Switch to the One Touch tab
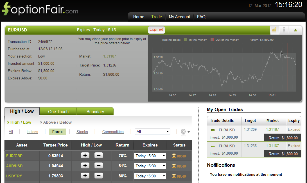Image resolution: width=307 pixels, height=183 pixels. (x=58, y=111)
